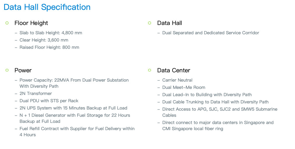Click the Direct Access to APG submarine cables line
295x149 pixels.
click(x=220, y=112)
